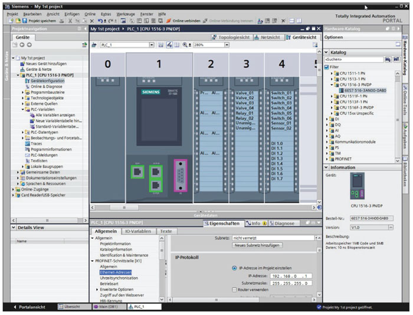Viewport: 413px width, 315px height.
Task: Select the 6ES7 516-3AN00-0AB0 module icon
Action: point(342,90)
